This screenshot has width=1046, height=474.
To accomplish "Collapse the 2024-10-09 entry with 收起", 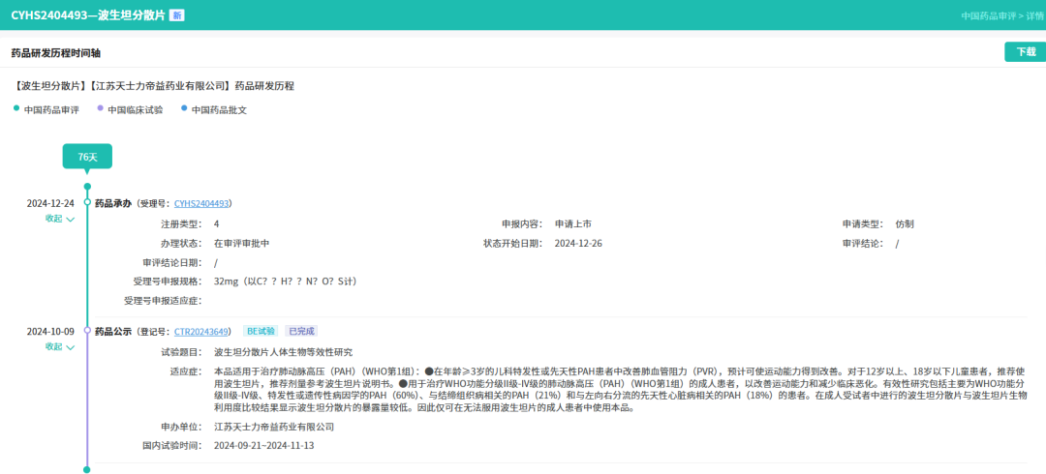I will (59, 346).
